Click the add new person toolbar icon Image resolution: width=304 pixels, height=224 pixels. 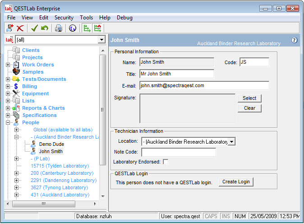10,28
